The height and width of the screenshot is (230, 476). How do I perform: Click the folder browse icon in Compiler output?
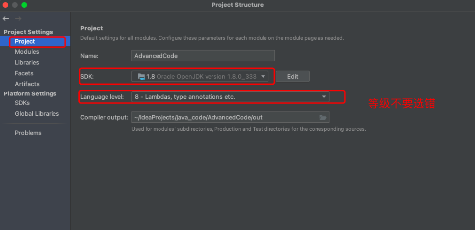click(323, 117)
